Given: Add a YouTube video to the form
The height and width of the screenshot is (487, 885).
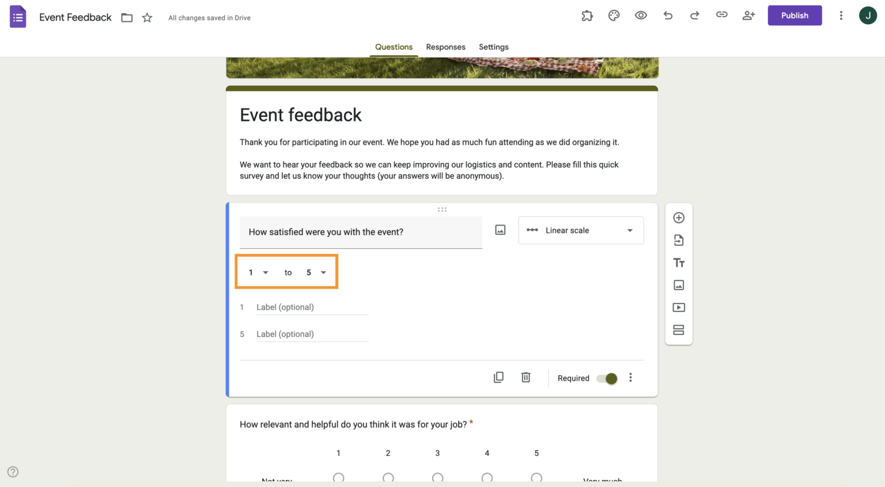Looking at the screenshot, I should pyautogui.click(x=679, y=307).
